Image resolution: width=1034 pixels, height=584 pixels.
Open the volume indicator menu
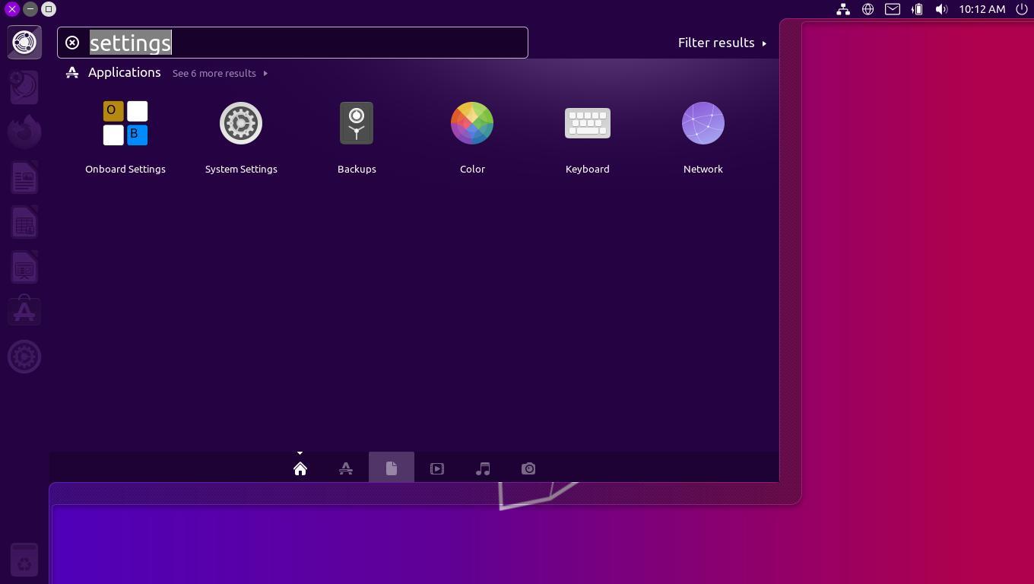(941, 9)
